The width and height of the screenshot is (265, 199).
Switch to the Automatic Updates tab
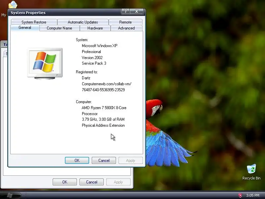tap(83, 22)
